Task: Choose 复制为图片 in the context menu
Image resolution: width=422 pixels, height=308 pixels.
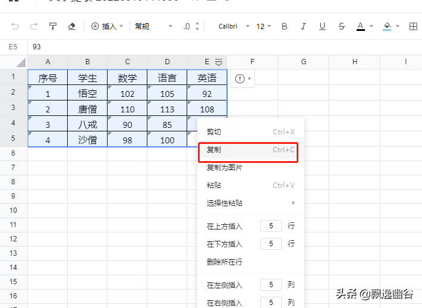Action: click(251, 168)
